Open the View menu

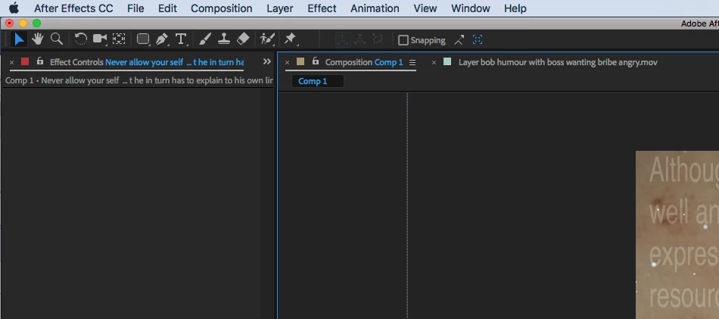(x=425, y=8)
